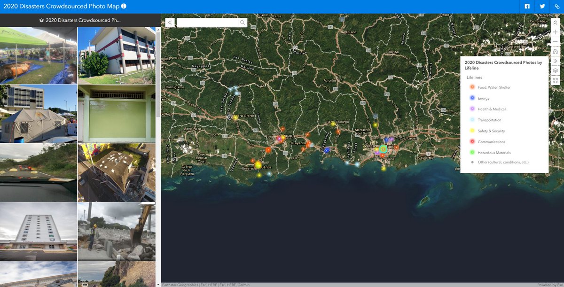Click the magnifier search button
This screenshot has height=287, width=564.
[x=243, y=23]
